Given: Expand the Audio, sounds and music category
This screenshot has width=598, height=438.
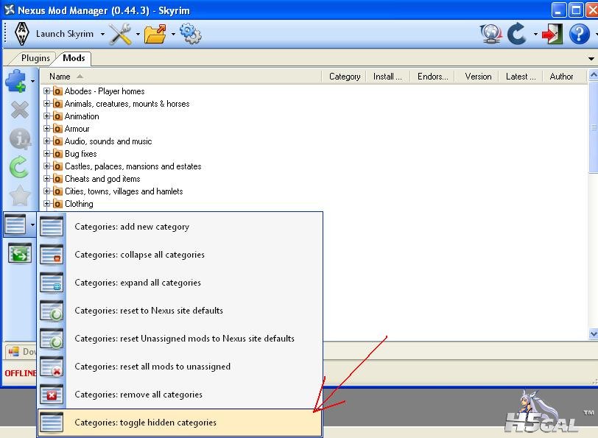Looking at the screenshot, I should pos(47,141).
